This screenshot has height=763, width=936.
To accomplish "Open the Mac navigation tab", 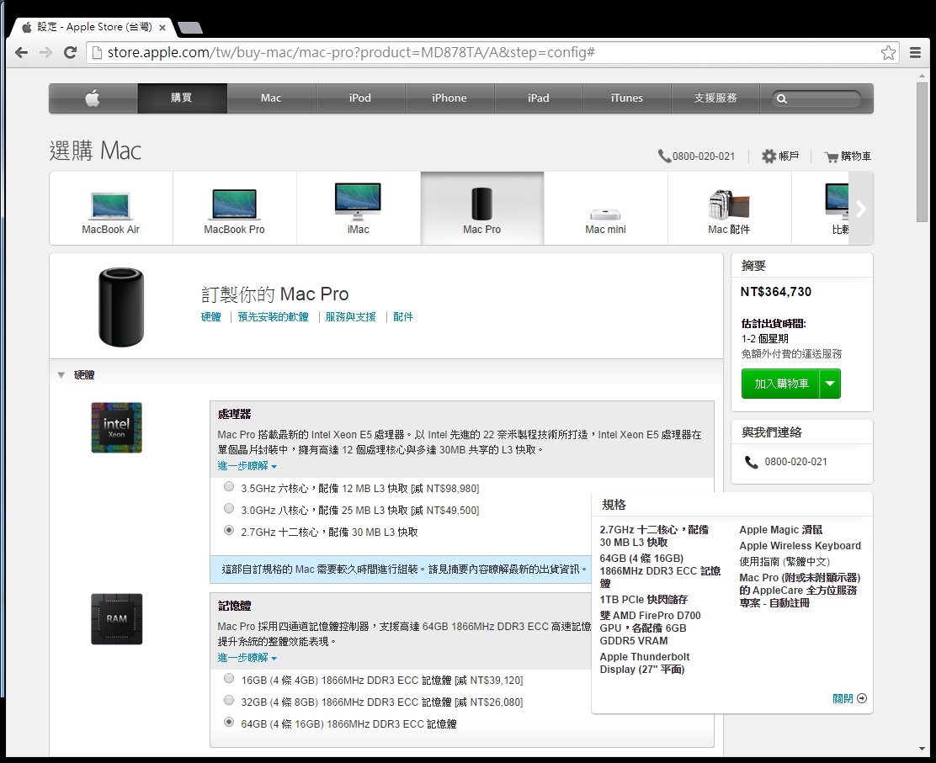I will (x=271, y=98).
